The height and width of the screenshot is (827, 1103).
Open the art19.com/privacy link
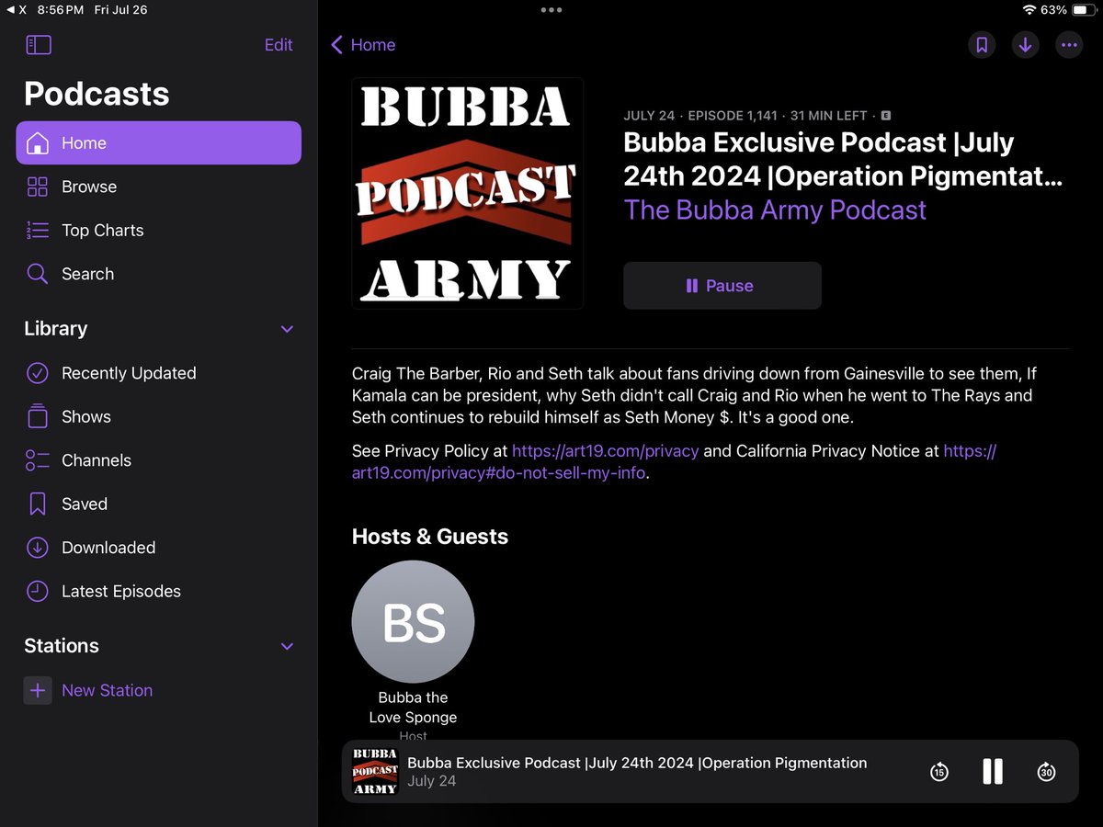coord(605,451)
